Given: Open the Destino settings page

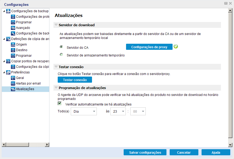Looking at the screenshot, I should point(22,50).
